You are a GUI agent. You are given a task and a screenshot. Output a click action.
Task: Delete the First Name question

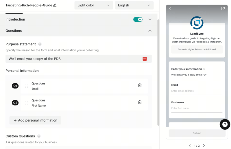[140, 102]
